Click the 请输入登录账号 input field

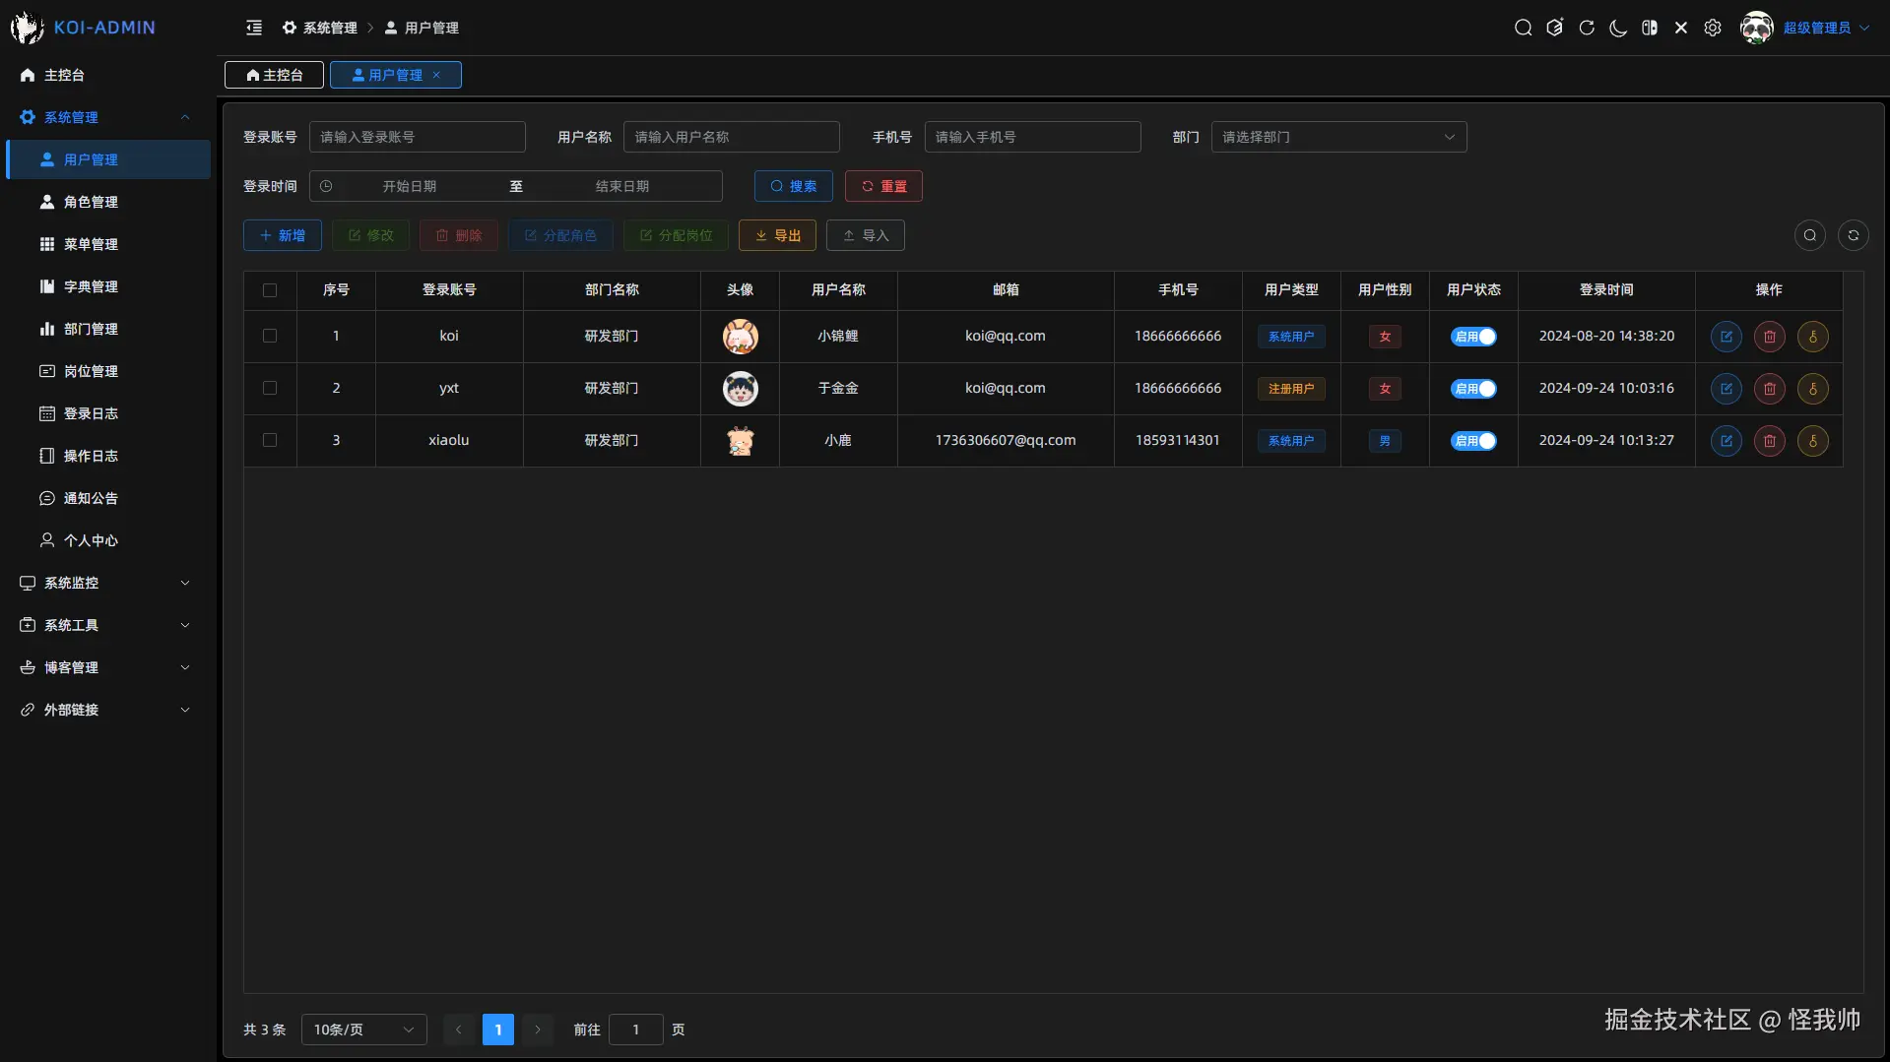[x=417, y=137]
